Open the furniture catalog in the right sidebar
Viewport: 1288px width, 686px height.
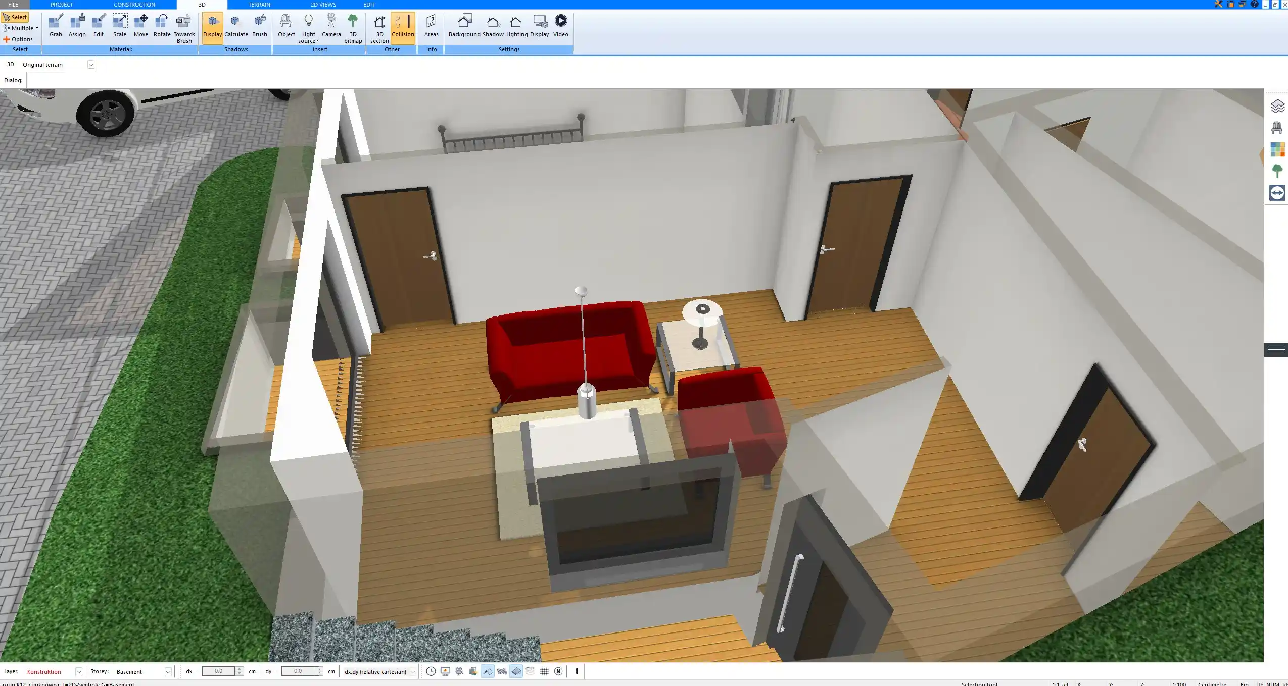pyautogui.click(x=1278, y=127)
